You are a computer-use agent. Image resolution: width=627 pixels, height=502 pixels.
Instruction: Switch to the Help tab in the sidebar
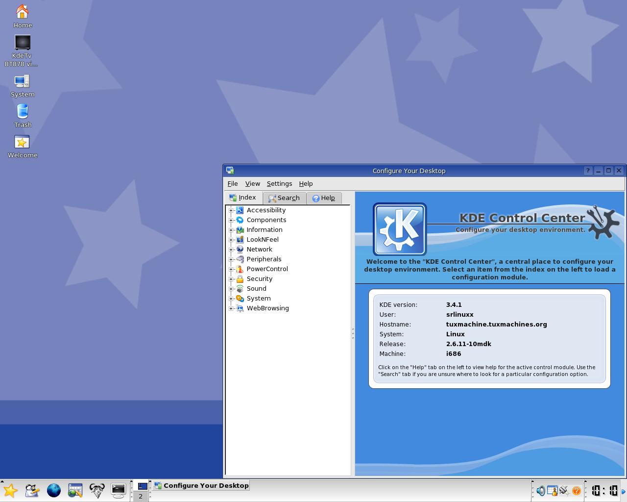point(324,198)
